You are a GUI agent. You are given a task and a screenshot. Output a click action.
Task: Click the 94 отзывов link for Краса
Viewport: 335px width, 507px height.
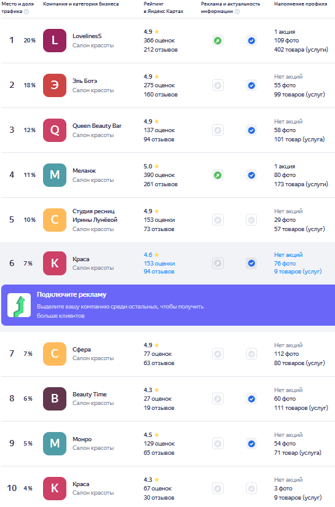click(159, 272)
